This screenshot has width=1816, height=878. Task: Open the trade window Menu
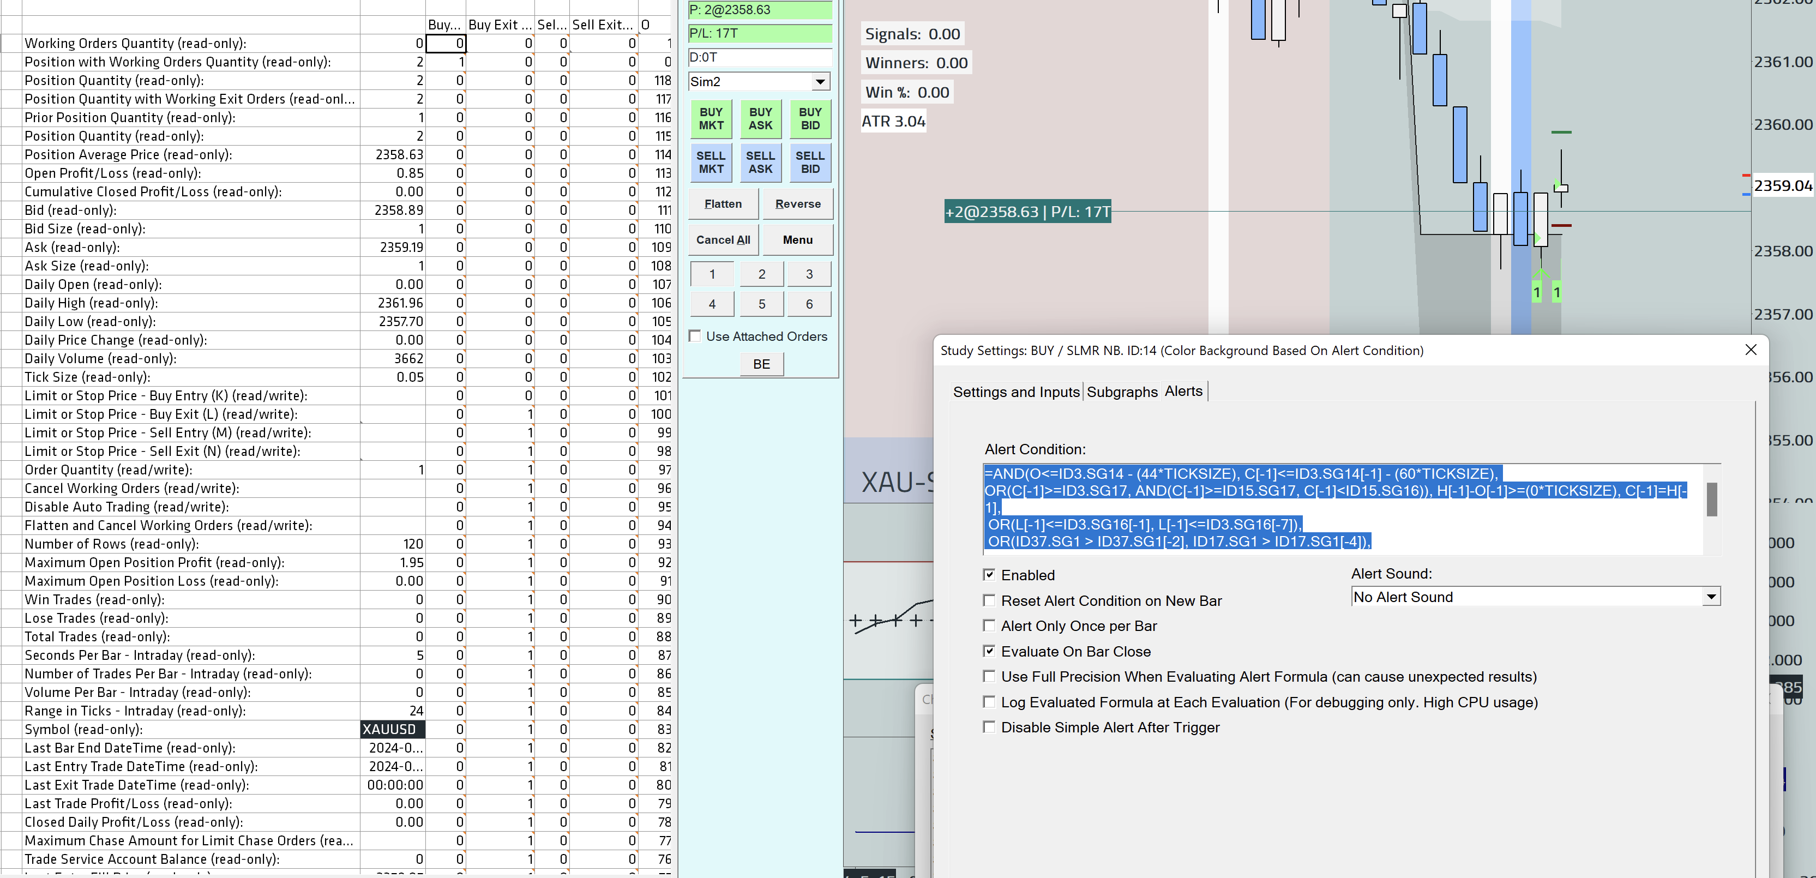click(797, 240)
